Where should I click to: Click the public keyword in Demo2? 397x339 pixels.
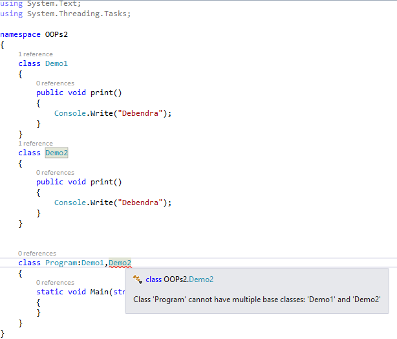click(50, 182)
